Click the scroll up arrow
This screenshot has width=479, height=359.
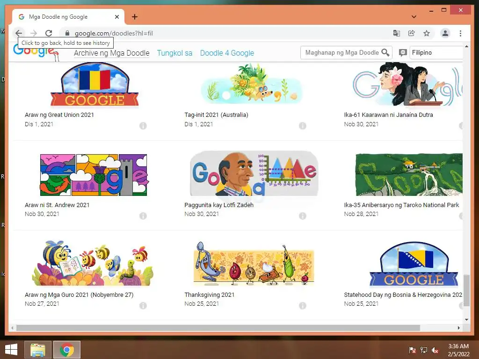pyautogui.click(x=466, y=46)
